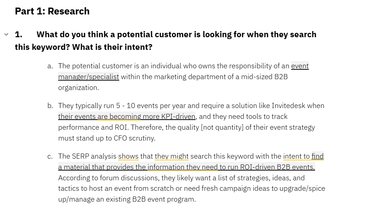
Task: Click the underlined word "shows"
Action: (x=128, y=156)
